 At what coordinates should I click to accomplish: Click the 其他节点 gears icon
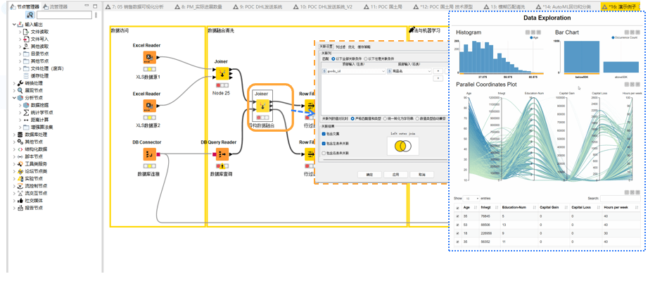(20, 142)
